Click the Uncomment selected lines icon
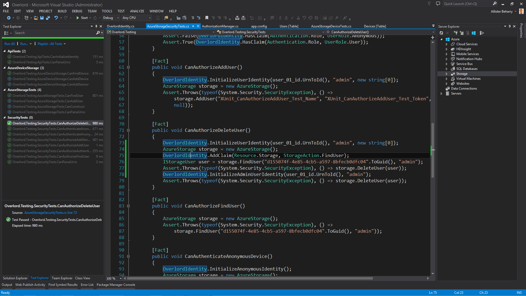The height and width of the screenshot is (296, 526). (199, 18)
